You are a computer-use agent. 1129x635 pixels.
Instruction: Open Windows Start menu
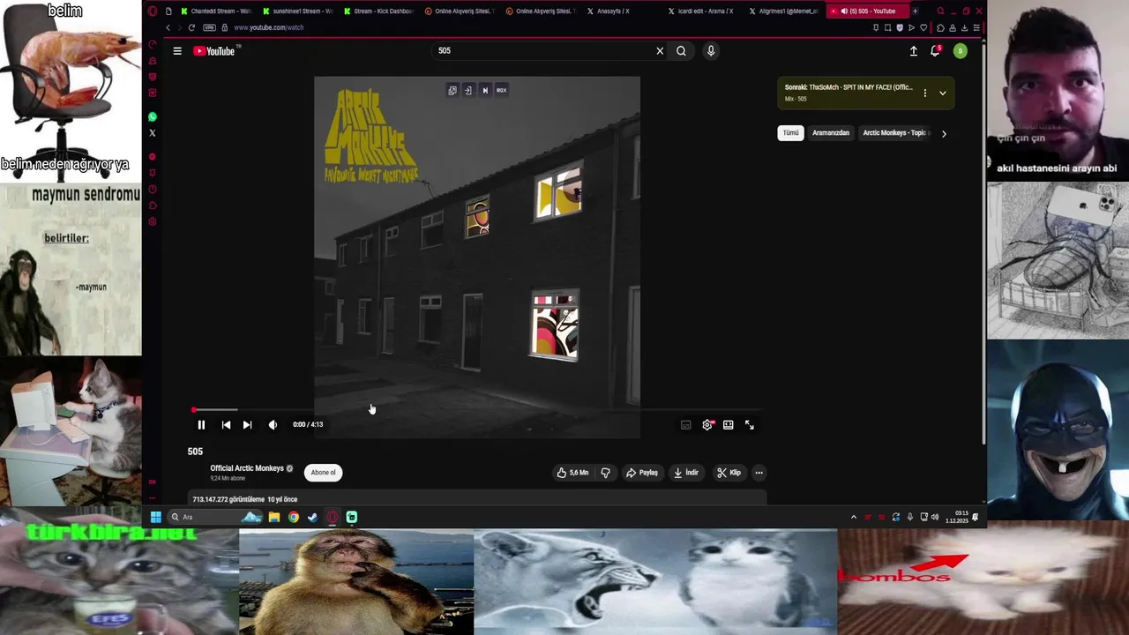point(156,517)
